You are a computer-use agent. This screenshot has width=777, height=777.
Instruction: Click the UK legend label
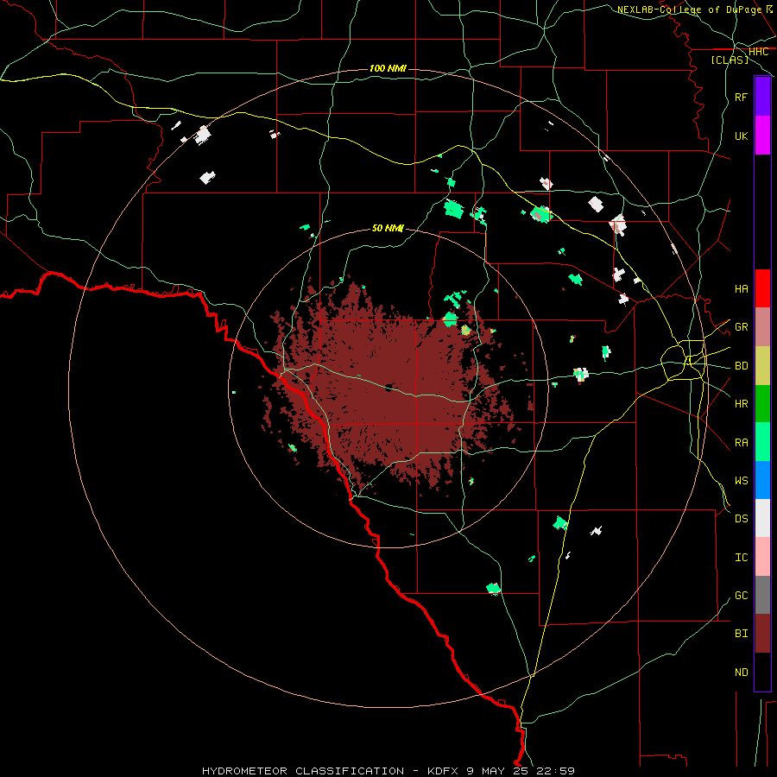(x=741, y=136)
